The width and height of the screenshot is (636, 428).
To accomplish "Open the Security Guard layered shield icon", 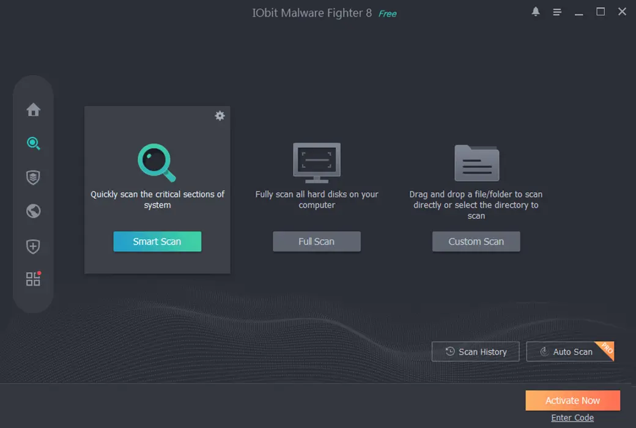I will [33, 177].
